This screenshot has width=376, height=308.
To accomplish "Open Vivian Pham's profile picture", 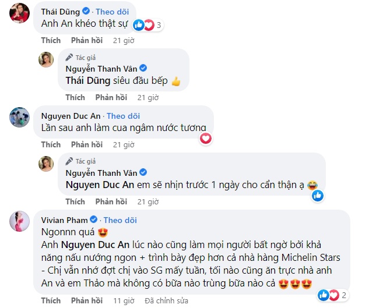I will coord(20,222).
